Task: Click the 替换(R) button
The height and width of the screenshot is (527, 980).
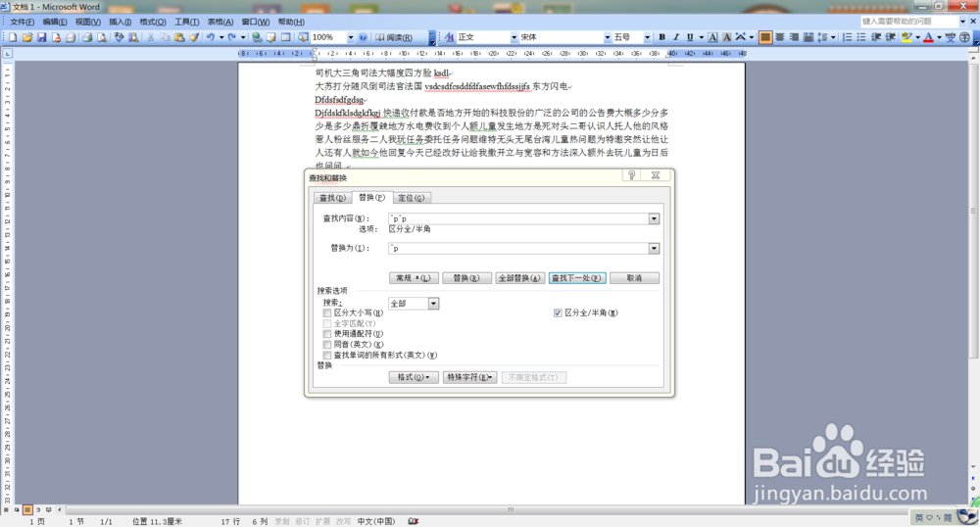Action: [x=465, y=278]
